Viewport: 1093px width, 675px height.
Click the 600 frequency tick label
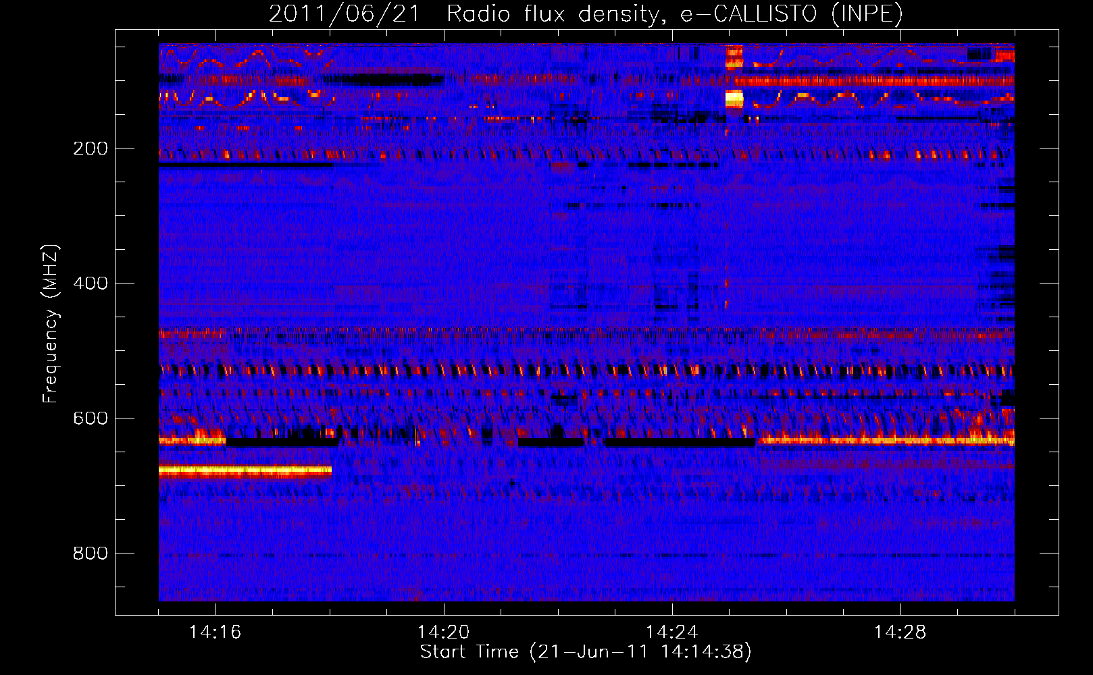91,418
